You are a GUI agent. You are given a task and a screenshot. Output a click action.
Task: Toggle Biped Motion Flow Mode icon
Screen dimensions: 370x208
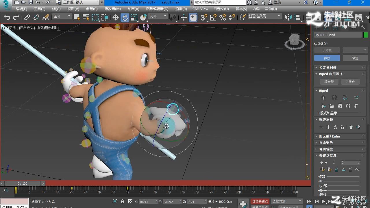pyautogui.click(x=345, y=98)
